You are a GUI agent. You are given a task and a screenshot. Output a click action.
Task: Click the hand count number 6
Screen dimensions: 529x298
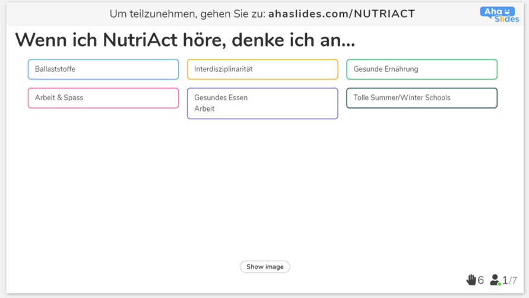[481, 280]
